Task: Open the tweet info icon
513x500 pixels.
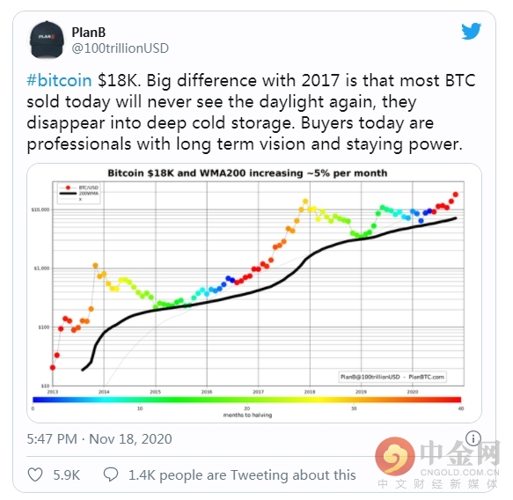Action: tap(473, 438)
